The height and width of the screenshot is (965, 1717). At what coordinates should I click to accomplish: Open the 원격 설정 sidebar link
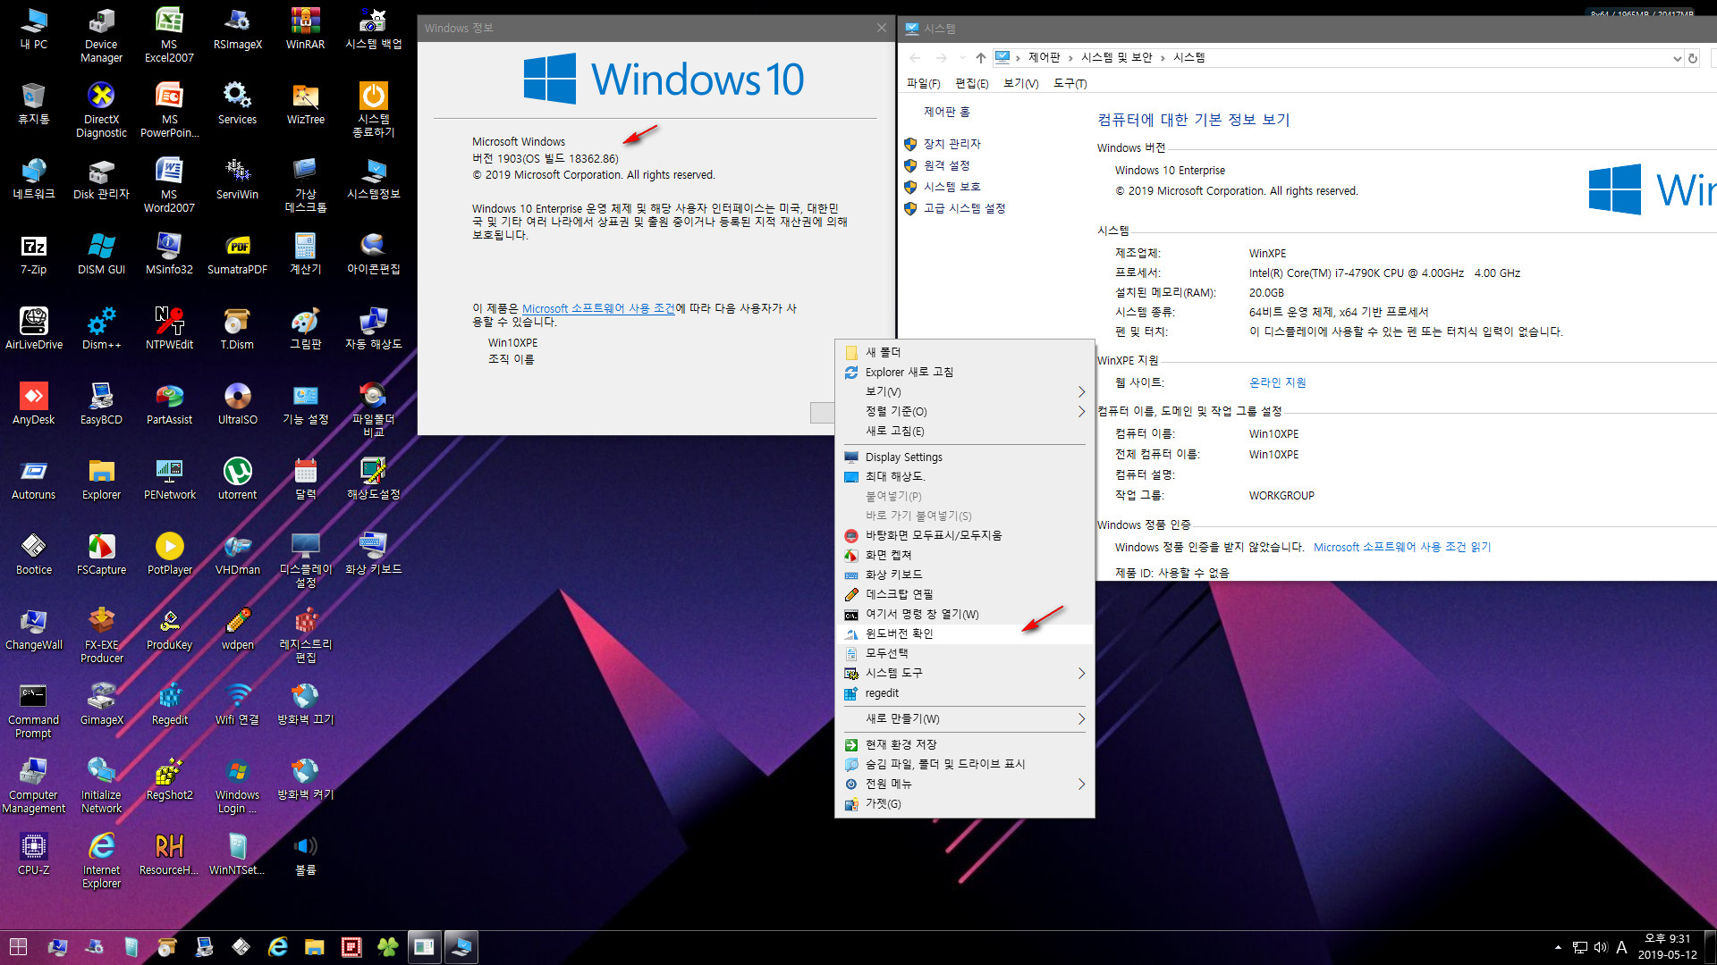(946, 165)
